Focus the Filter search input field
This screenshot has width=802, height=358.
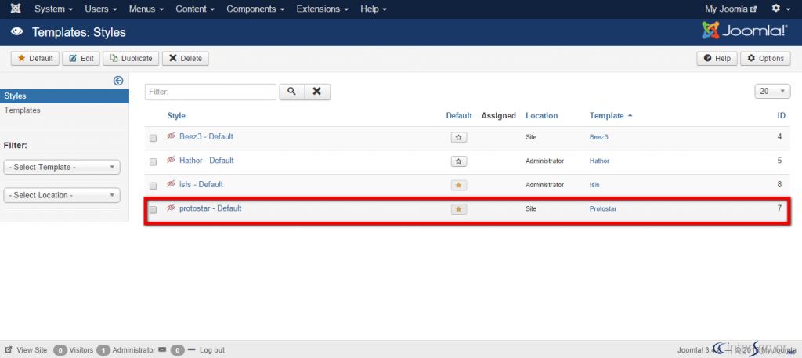coord(210,92)
